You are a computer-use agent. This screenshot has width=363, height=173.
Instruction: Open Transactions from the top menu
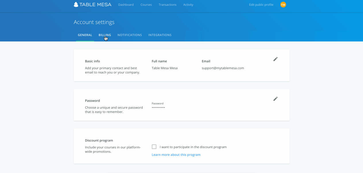168,5
